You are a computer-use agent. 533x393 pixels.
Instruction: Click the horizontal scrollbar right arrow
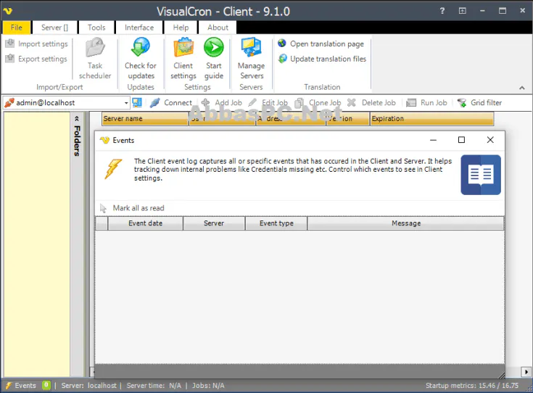click(526, 372)
